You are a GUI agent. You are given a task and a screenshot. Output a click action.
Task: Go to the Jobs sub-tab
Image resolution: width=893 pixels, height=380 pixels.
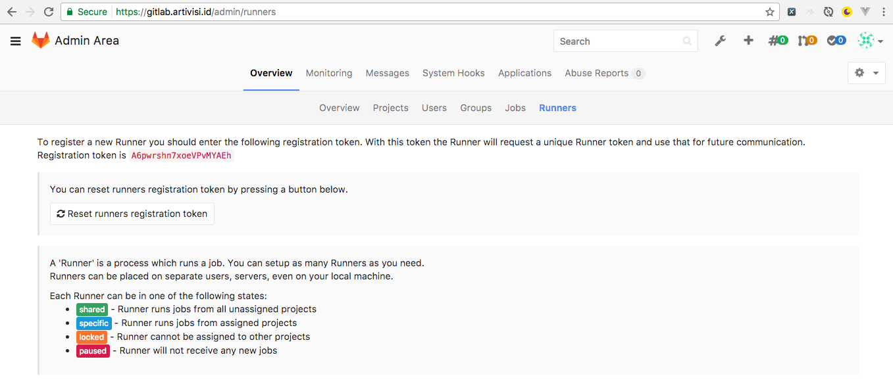[515, 108]
